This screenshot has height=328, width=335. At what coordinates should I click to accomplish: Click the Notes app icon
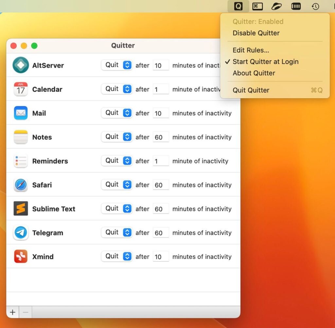click(21, 137)
